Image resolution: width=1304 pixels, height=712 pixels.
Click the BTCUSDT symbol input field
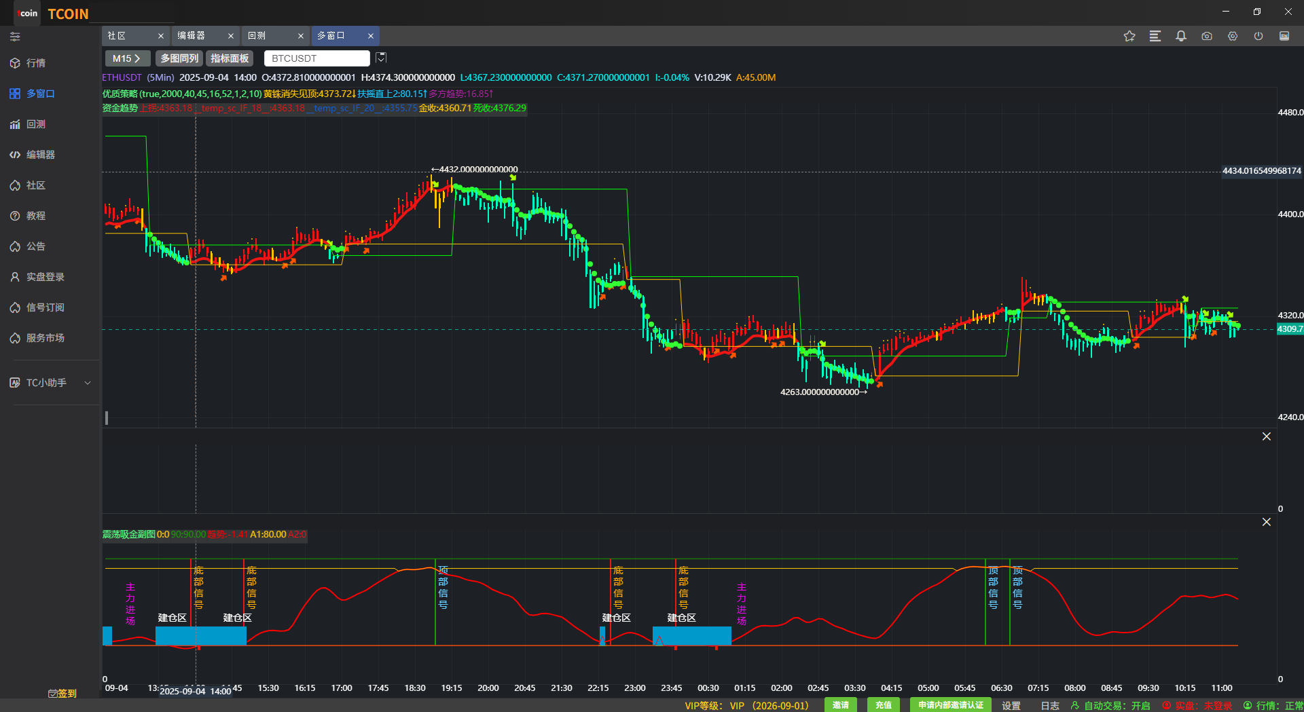point(316,58)
